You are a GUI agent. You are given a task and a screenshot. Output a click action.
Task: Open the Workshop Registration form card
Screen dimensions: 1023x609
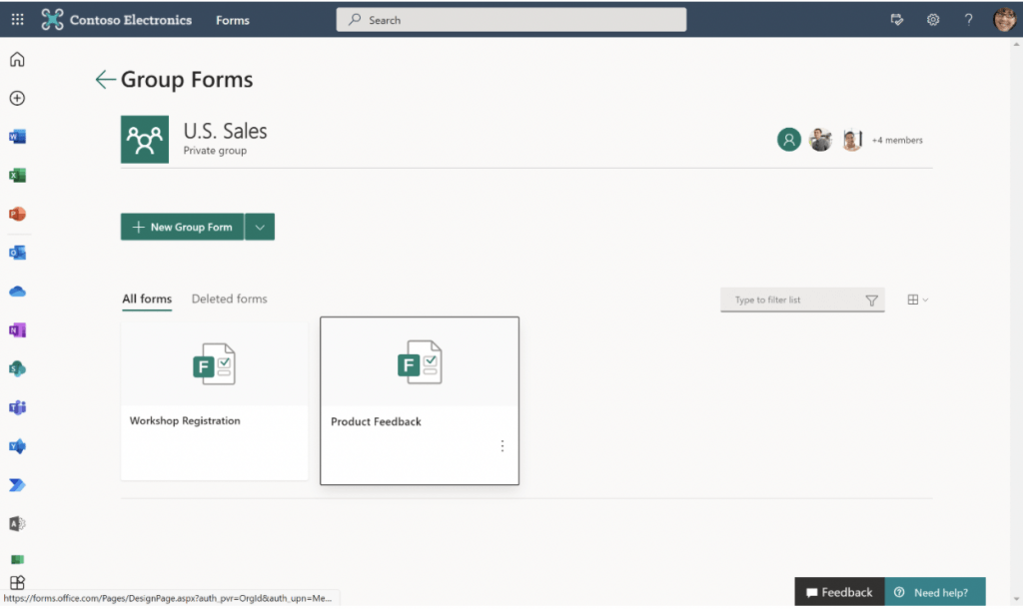tap(214, 399)
